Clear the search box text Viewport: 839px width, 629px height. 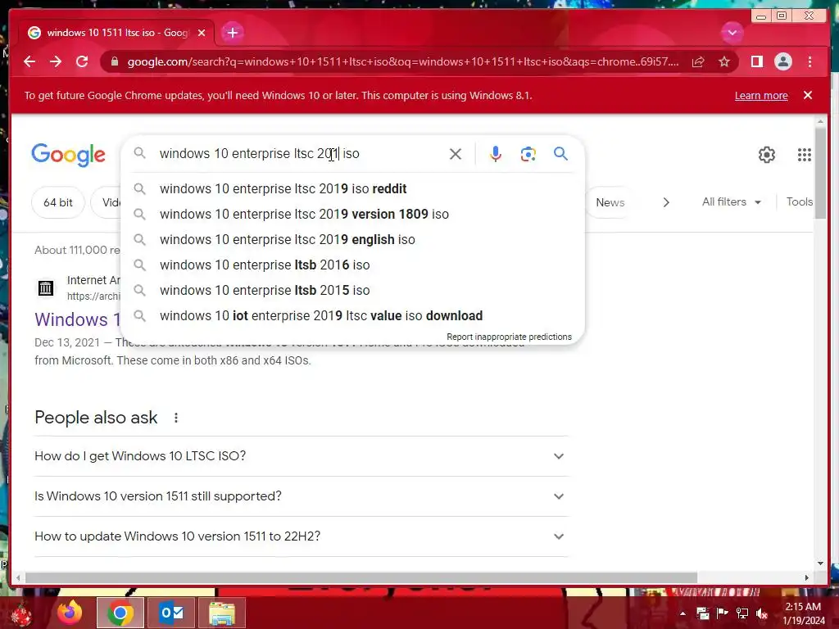456,154
